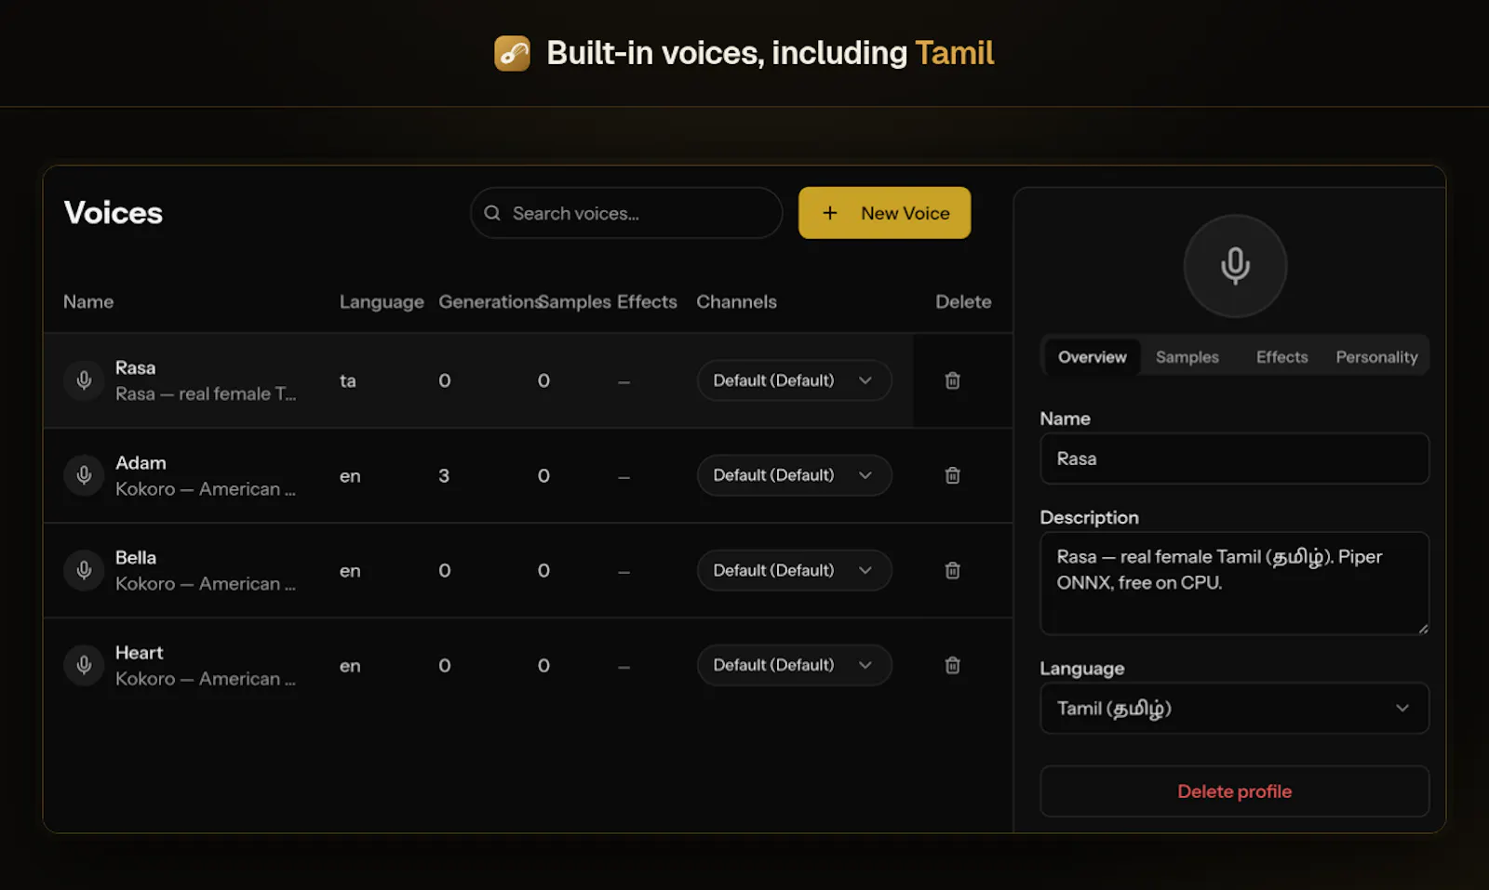Click the Effects column header
This screenshot has width=1489, height=890.
(647, 302)
